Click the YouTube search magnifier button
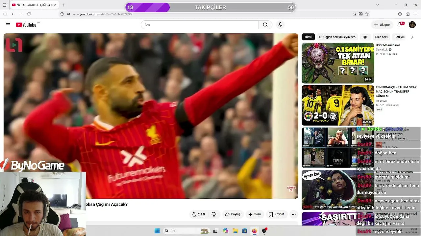Screen dimensions: 421x236 (265, 25)
